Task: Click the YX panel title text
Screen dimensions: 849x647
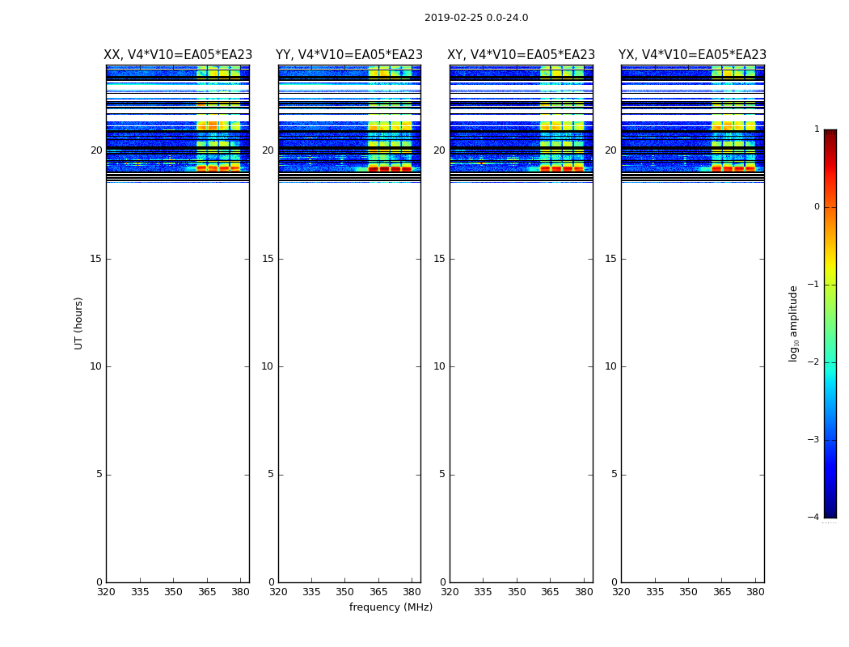Action: click(692, 55)
